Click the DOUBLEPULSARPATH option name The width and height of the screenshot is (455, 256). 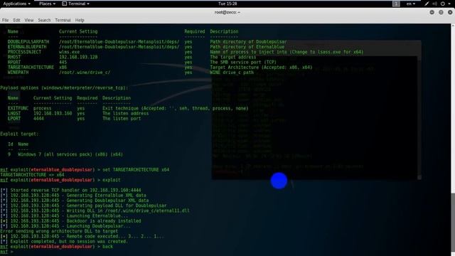(28, 42)
